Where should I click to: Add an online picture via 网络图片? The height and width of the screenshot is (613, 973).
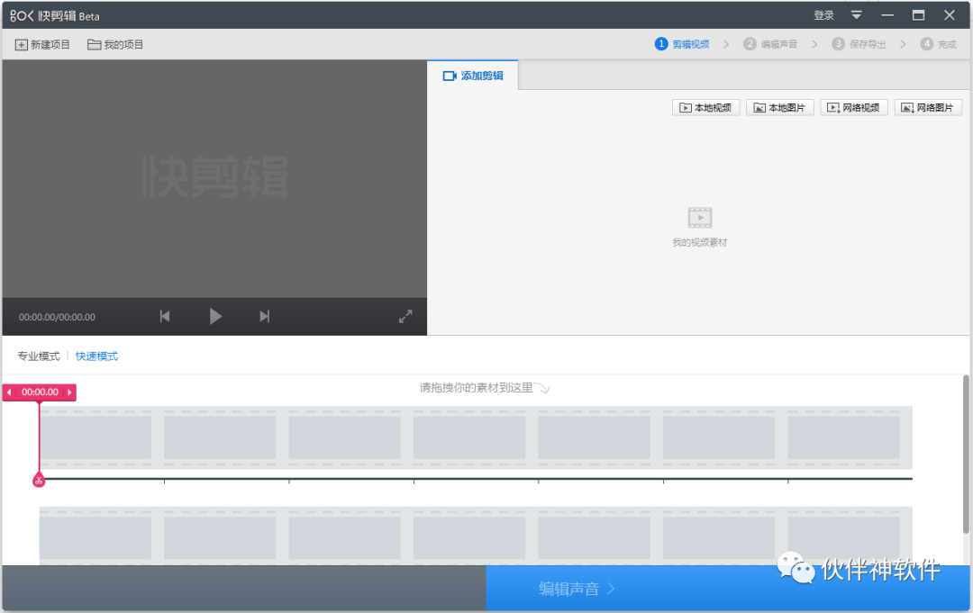pyautogui.click(x=928, y=108)
